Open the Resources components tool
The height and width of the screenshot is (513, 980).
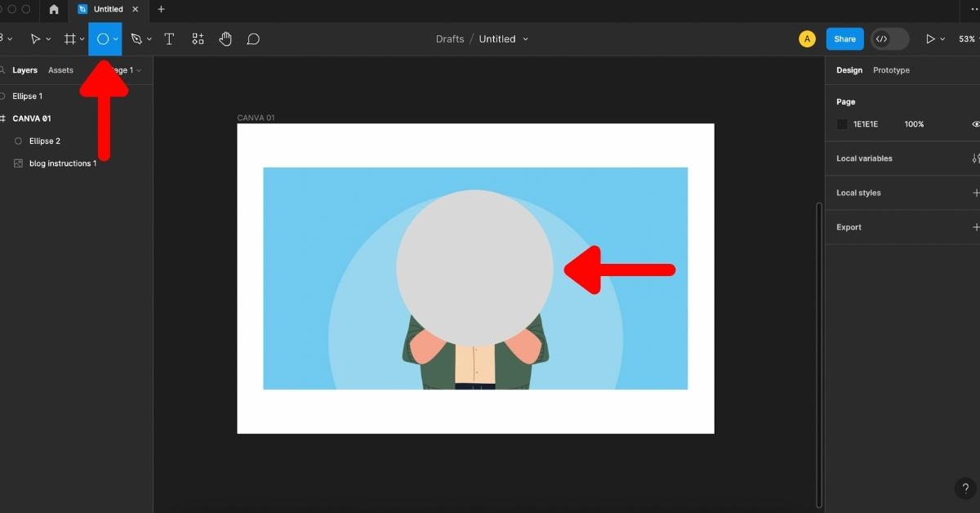coord(198,39)
